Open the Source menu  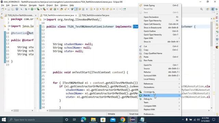(x=14, y=5)
